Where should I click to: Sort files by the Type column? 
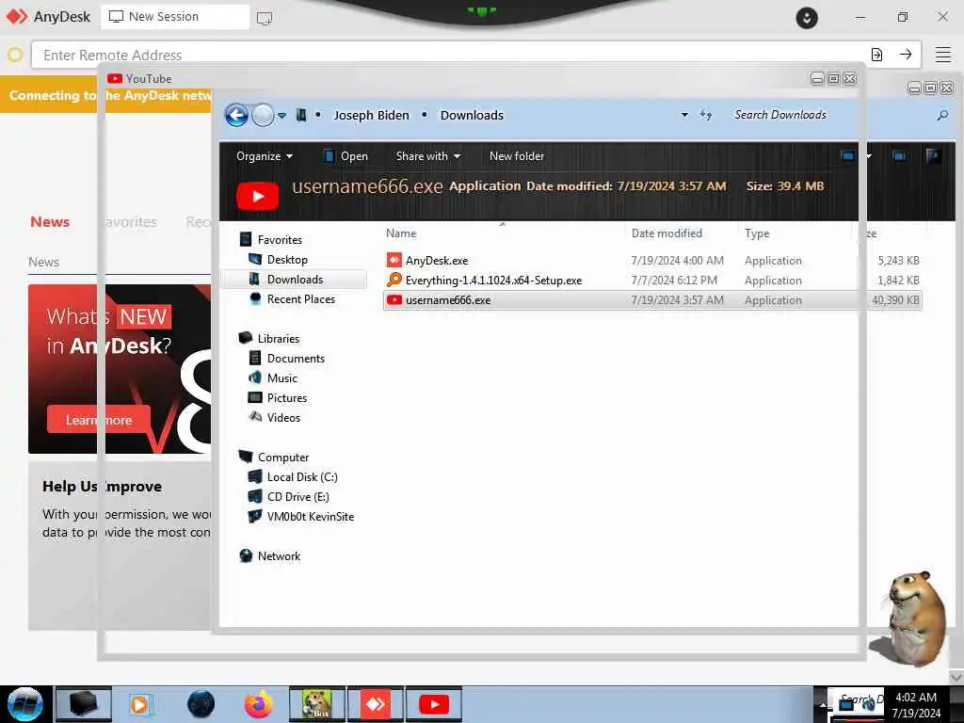[757, 233]
